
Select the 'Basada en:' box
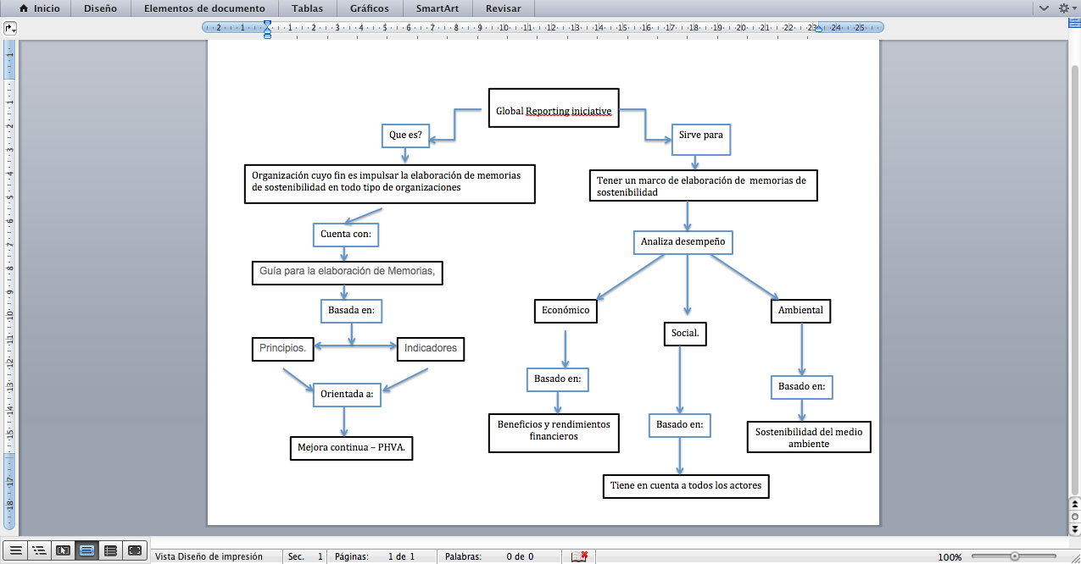click(x=352, y=312)
